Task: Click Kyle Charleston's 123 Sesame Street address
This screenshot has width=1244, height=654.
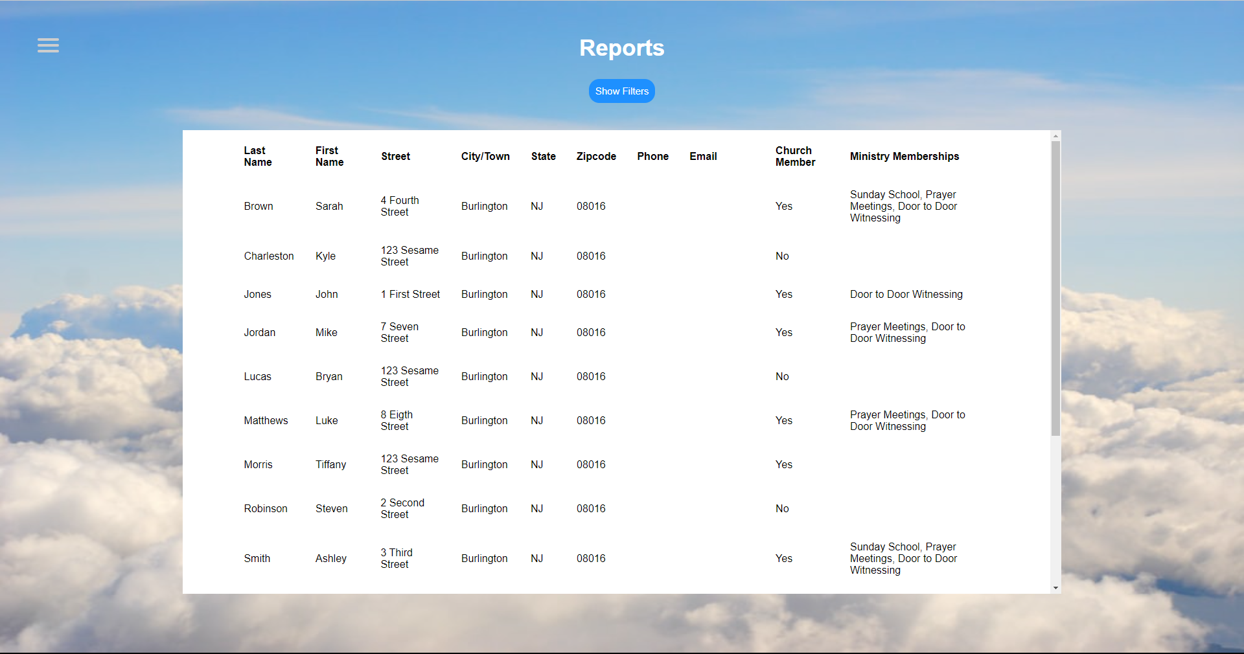Action: pos(409,256)
